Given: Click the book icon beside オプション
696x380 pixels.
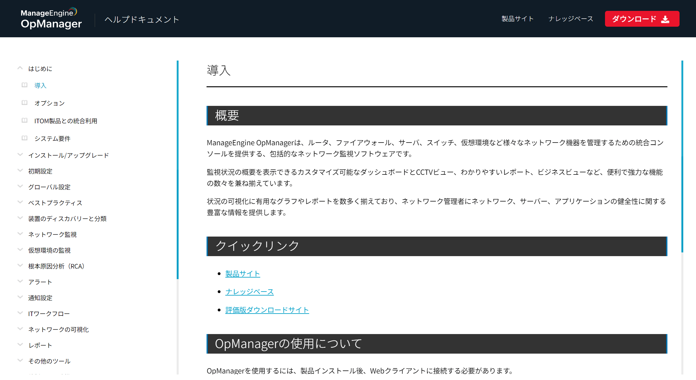Looking at the screenshot, I should [25, 103].
